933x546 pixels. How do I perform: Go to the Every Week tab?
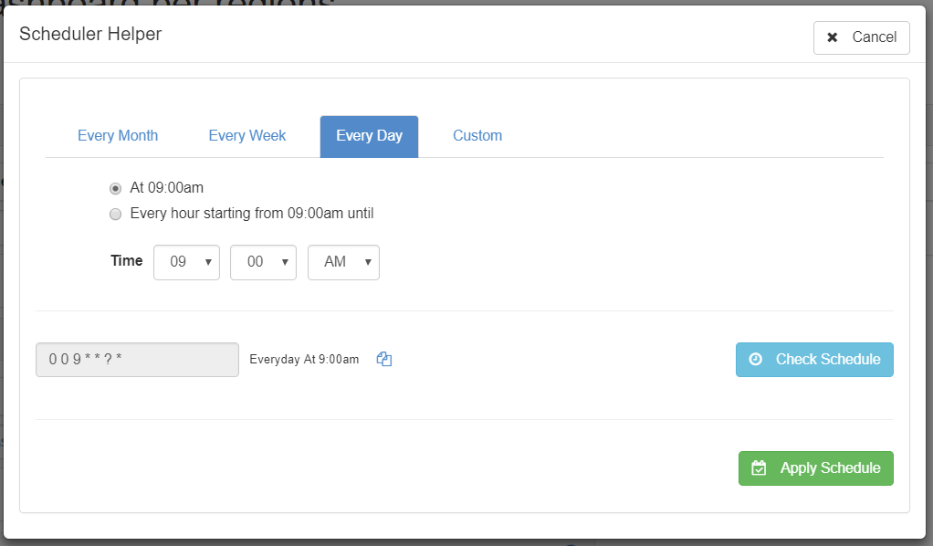pyautogui.click(x=247, y=136)
